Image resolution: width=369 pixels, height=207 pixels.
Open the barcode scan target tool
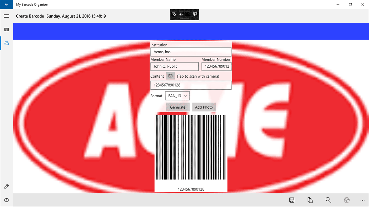click(x=174, y=14)
